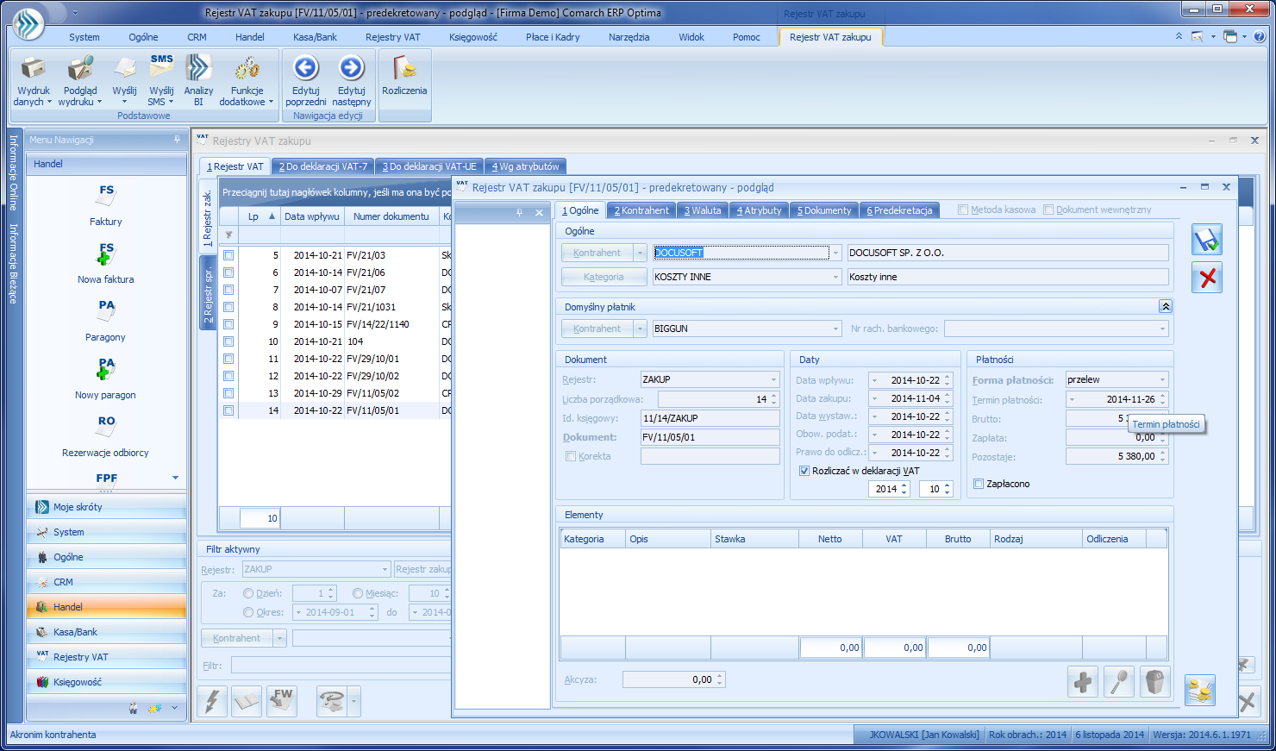Expand more Handel navigation items

click(175, 478)
